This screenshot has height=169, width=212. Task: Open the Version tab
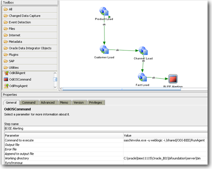coord(79,102)
